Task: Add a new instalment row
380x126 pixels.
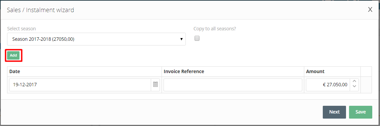Action: (x=13, y=55)
